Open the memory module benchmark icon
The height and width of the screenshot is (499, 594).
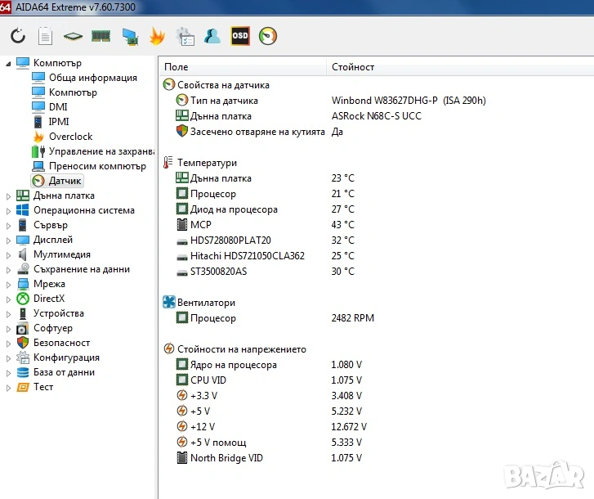coord(100,36)
